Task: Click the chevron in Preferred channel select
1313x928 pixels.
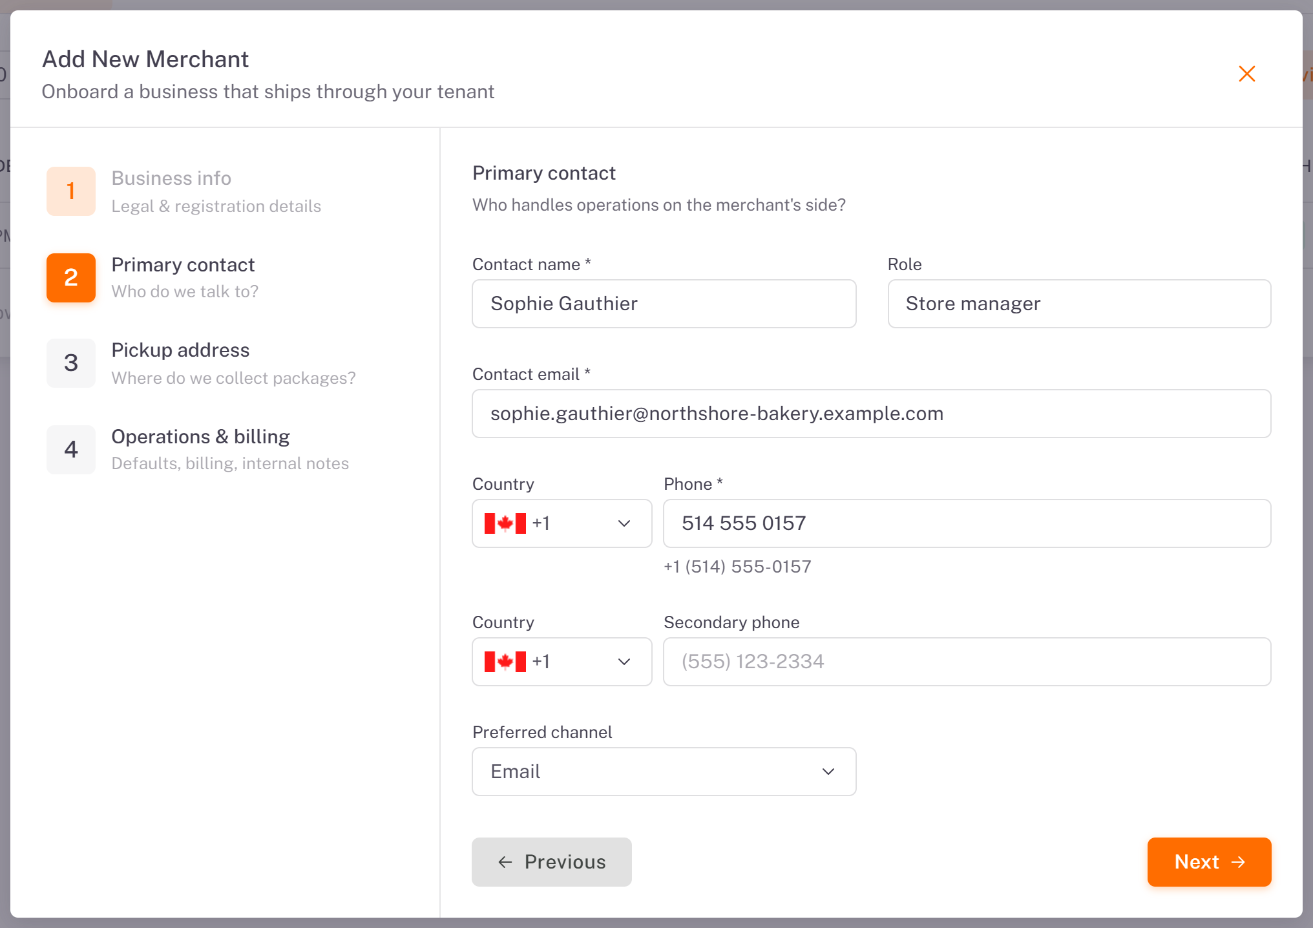Action: [828, 772]
